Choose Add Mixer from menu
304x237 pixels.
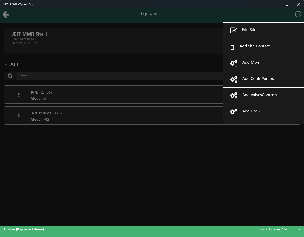(263, 63)
